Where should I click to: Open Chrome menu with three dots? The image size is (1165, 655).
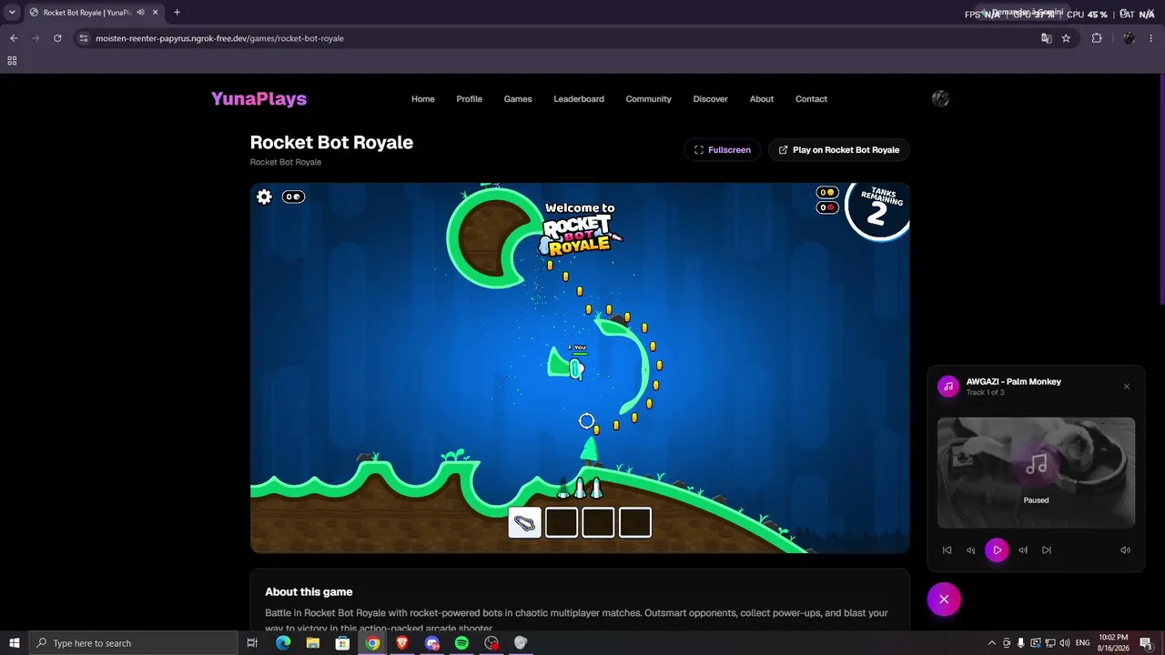1151,38
